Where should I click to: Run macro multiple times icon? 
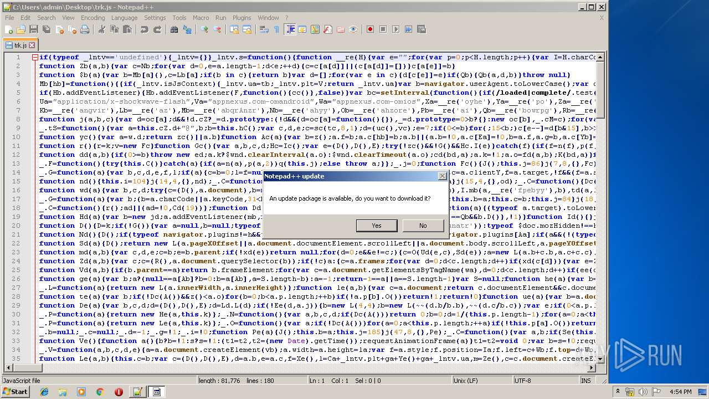pyautogui.click(x=409, y=29)
